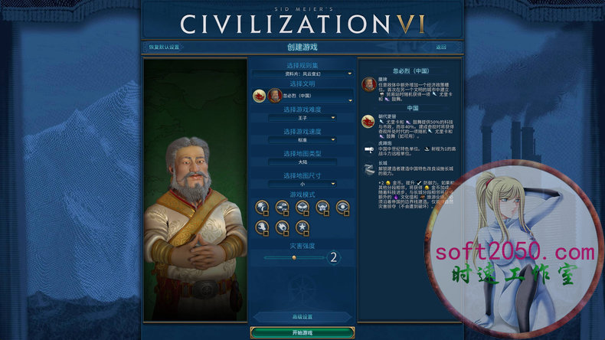Click the disaster intensity slider handle

click(x=294, y=257)
